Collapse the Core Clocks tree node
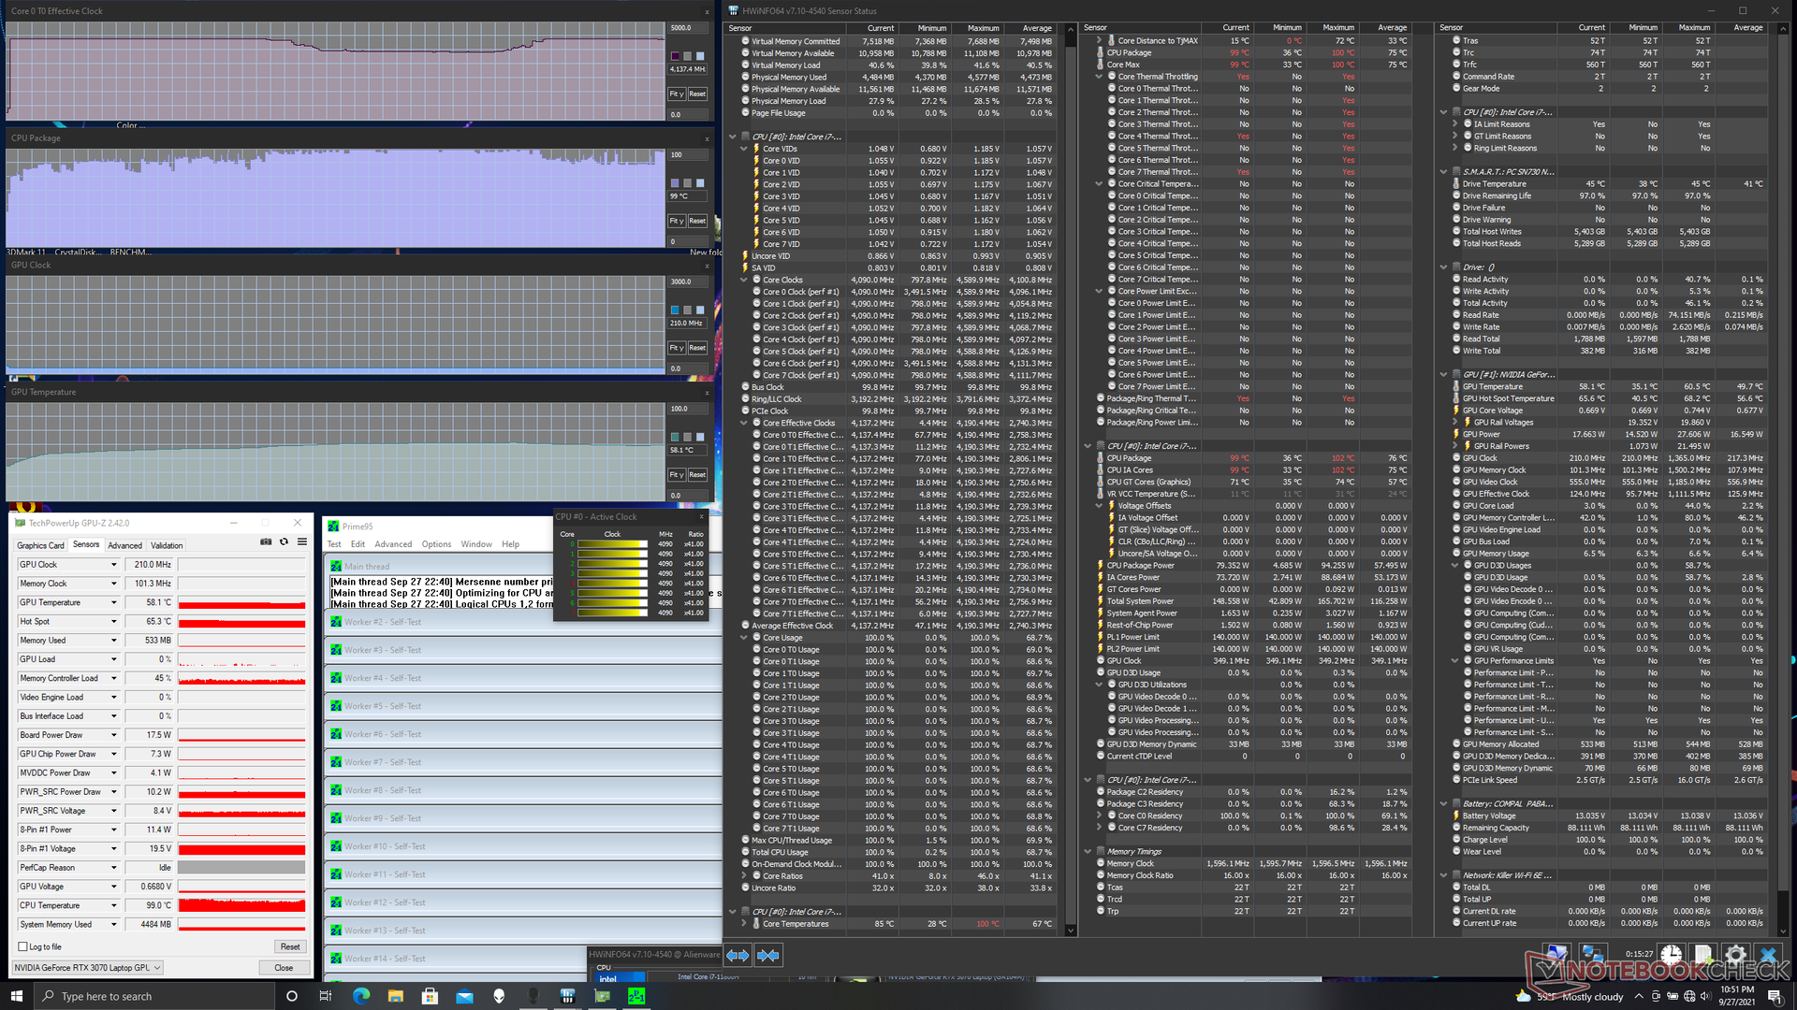The height and width of the screenshot is (1010, 1797). [x=744, y=280]
